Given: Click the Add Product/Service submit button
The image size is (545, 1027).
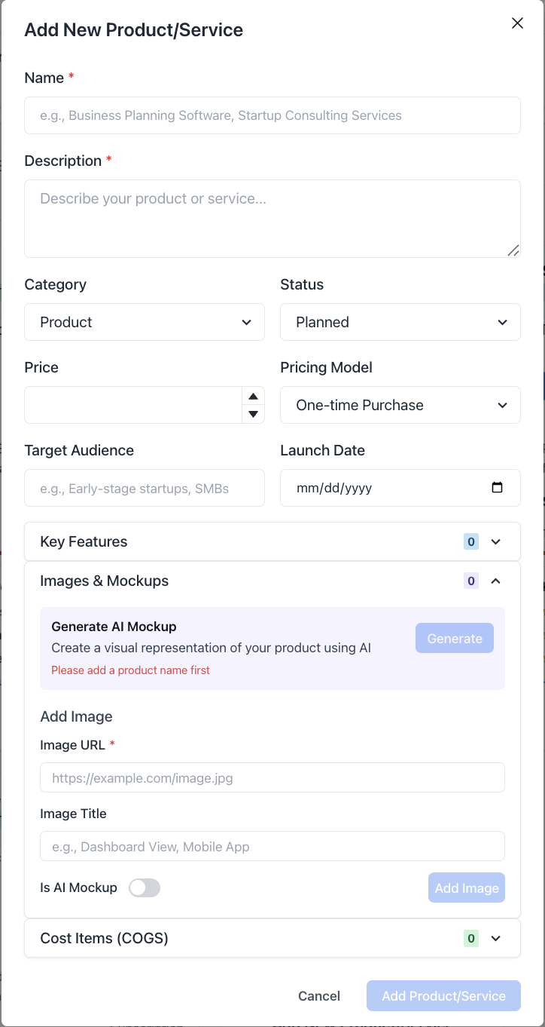Looking at the screenshot, I should point(443,996).
